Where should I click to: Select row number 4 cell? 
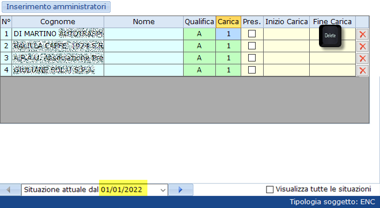6,70
